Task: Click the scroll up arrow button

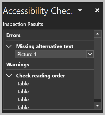Action: (97, 34)
